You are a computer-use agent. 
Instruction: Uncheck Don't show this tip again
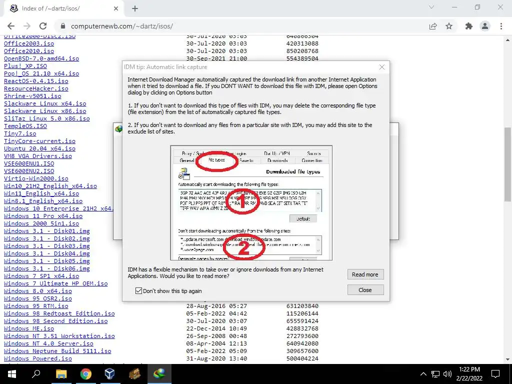click(138, 290)
